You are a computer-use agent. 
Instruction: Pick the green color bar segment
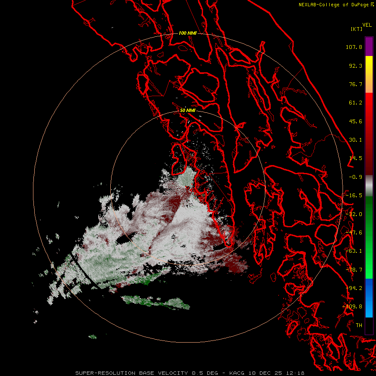coord(369,237)
